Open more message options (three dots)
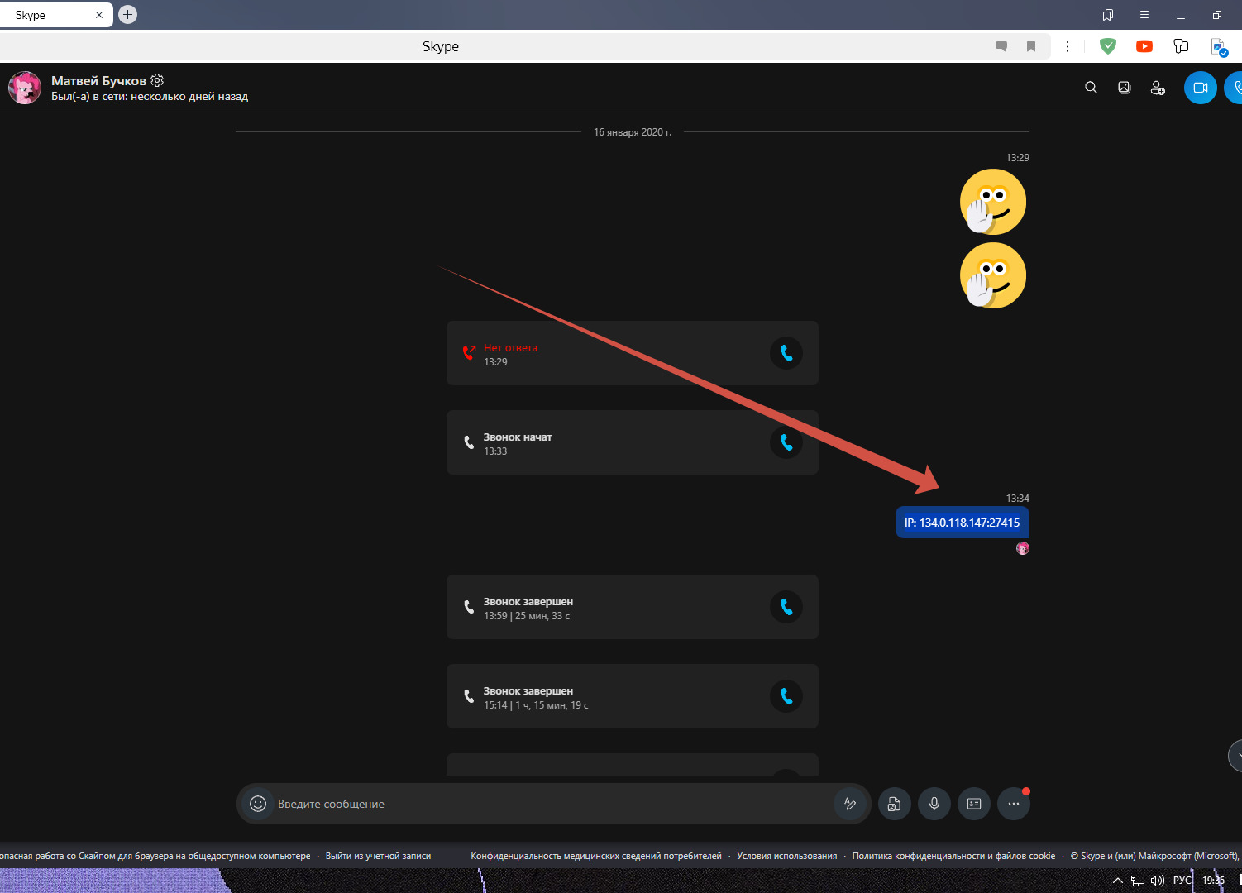The image size is (1242, 893). click(1014, 804)
